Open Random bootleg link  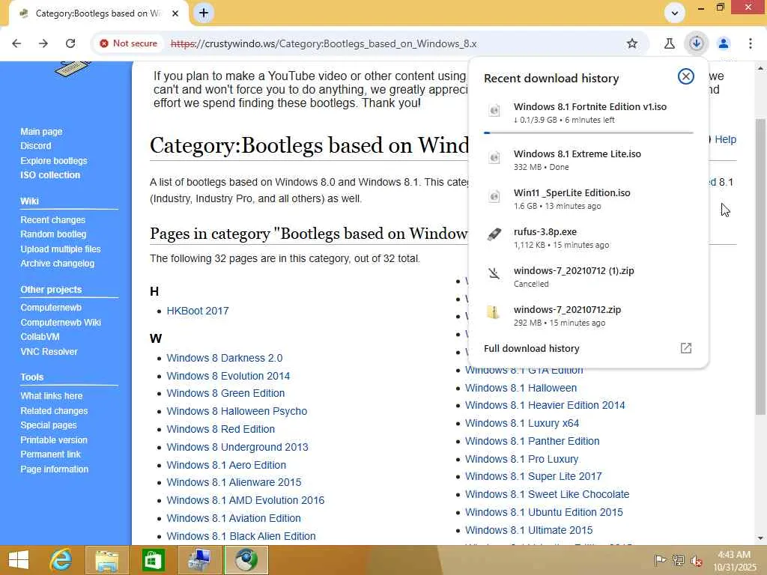pos(53,234)
